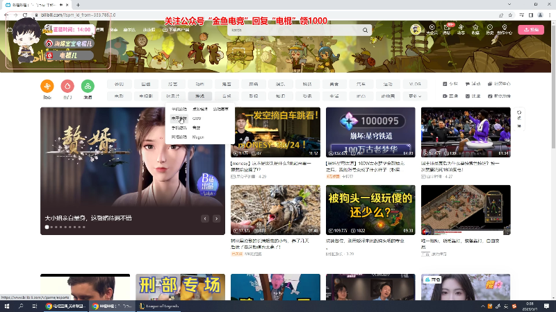This screenshot has width=556, height=312.
Task: Open the red 热门 flame icon
Action: (67, 86)
